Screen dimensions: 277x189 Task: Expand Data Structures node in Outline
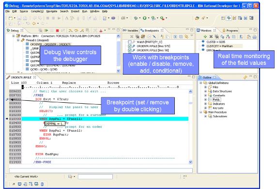pyautogui.click(x=205, y=91)
